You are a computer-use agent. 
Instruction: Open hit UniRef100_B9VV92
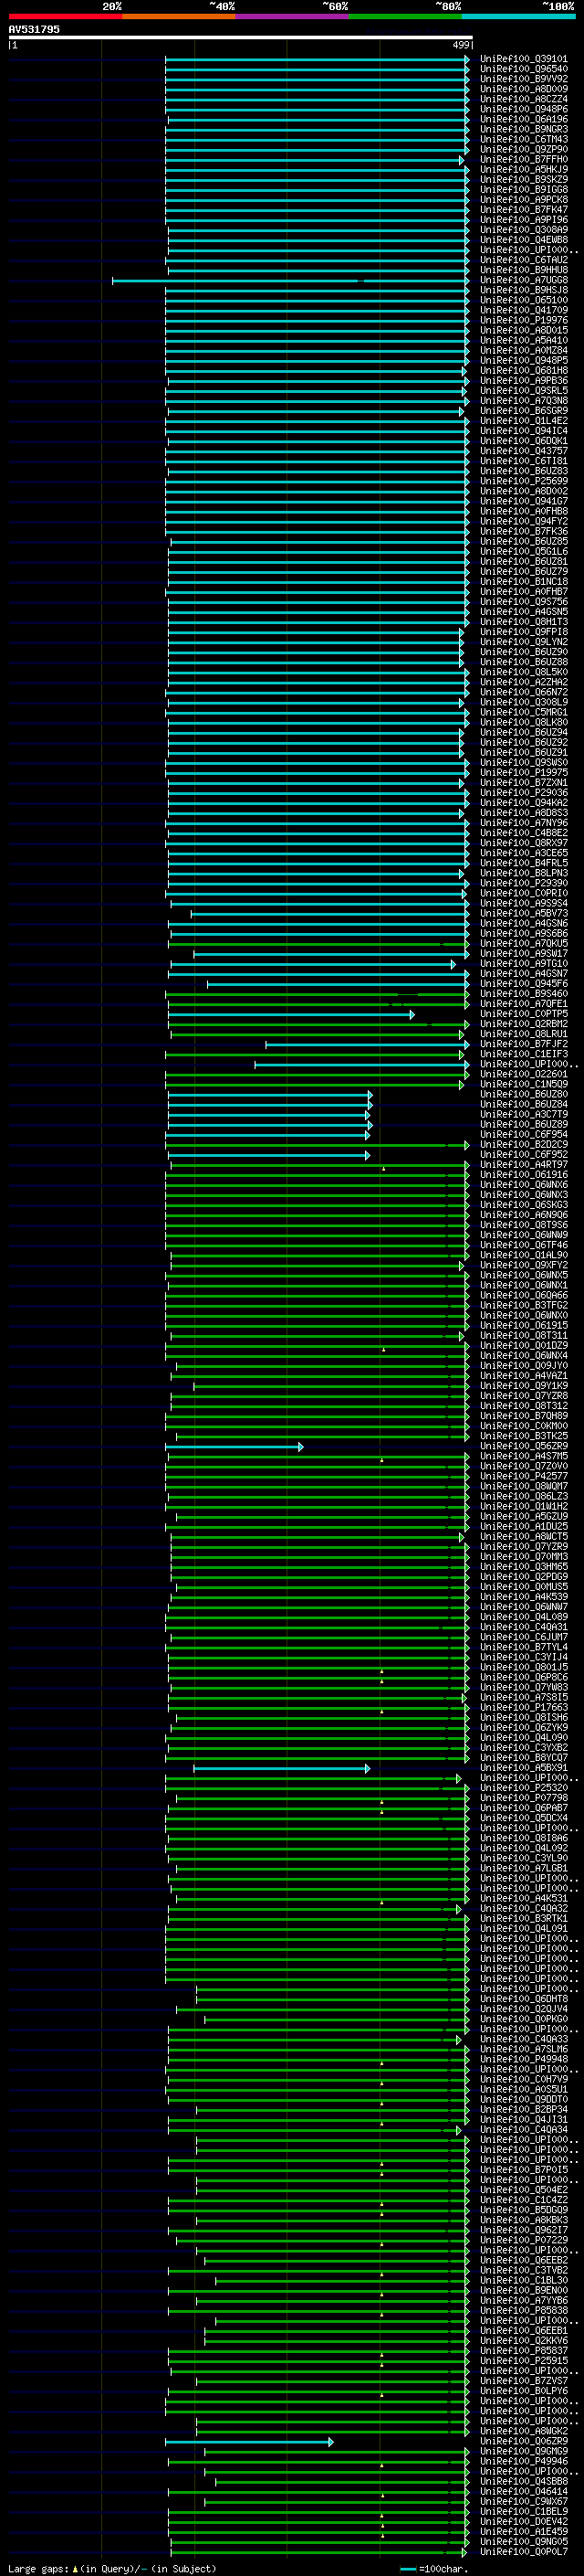coord(523,79)
